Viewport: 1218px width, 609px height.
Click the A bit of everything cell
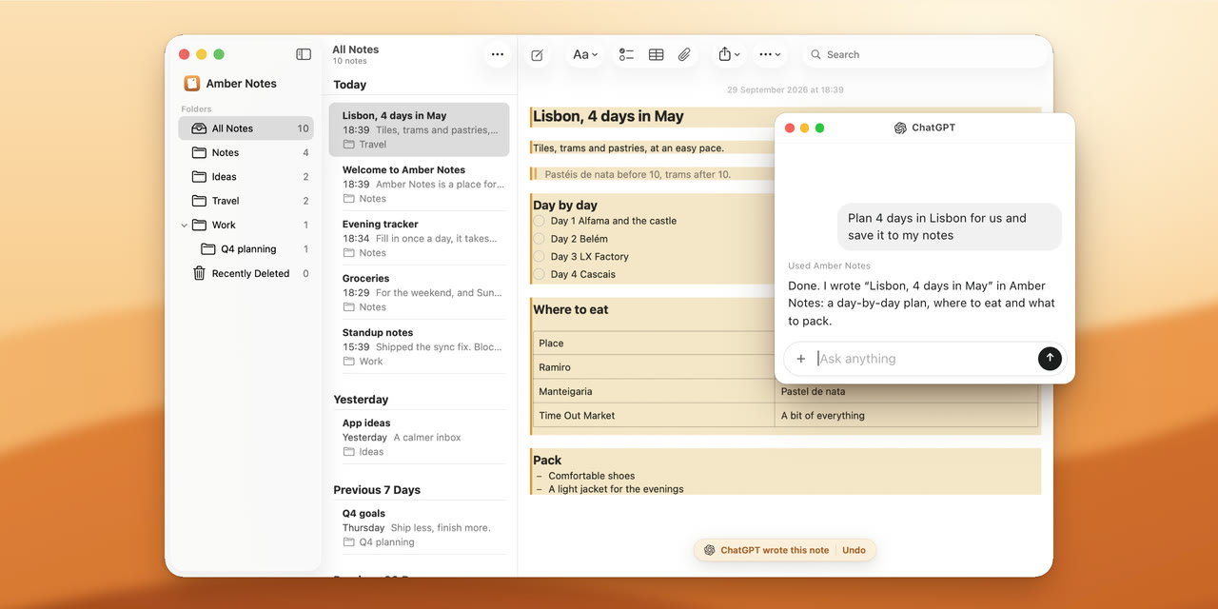click(906, 416)
